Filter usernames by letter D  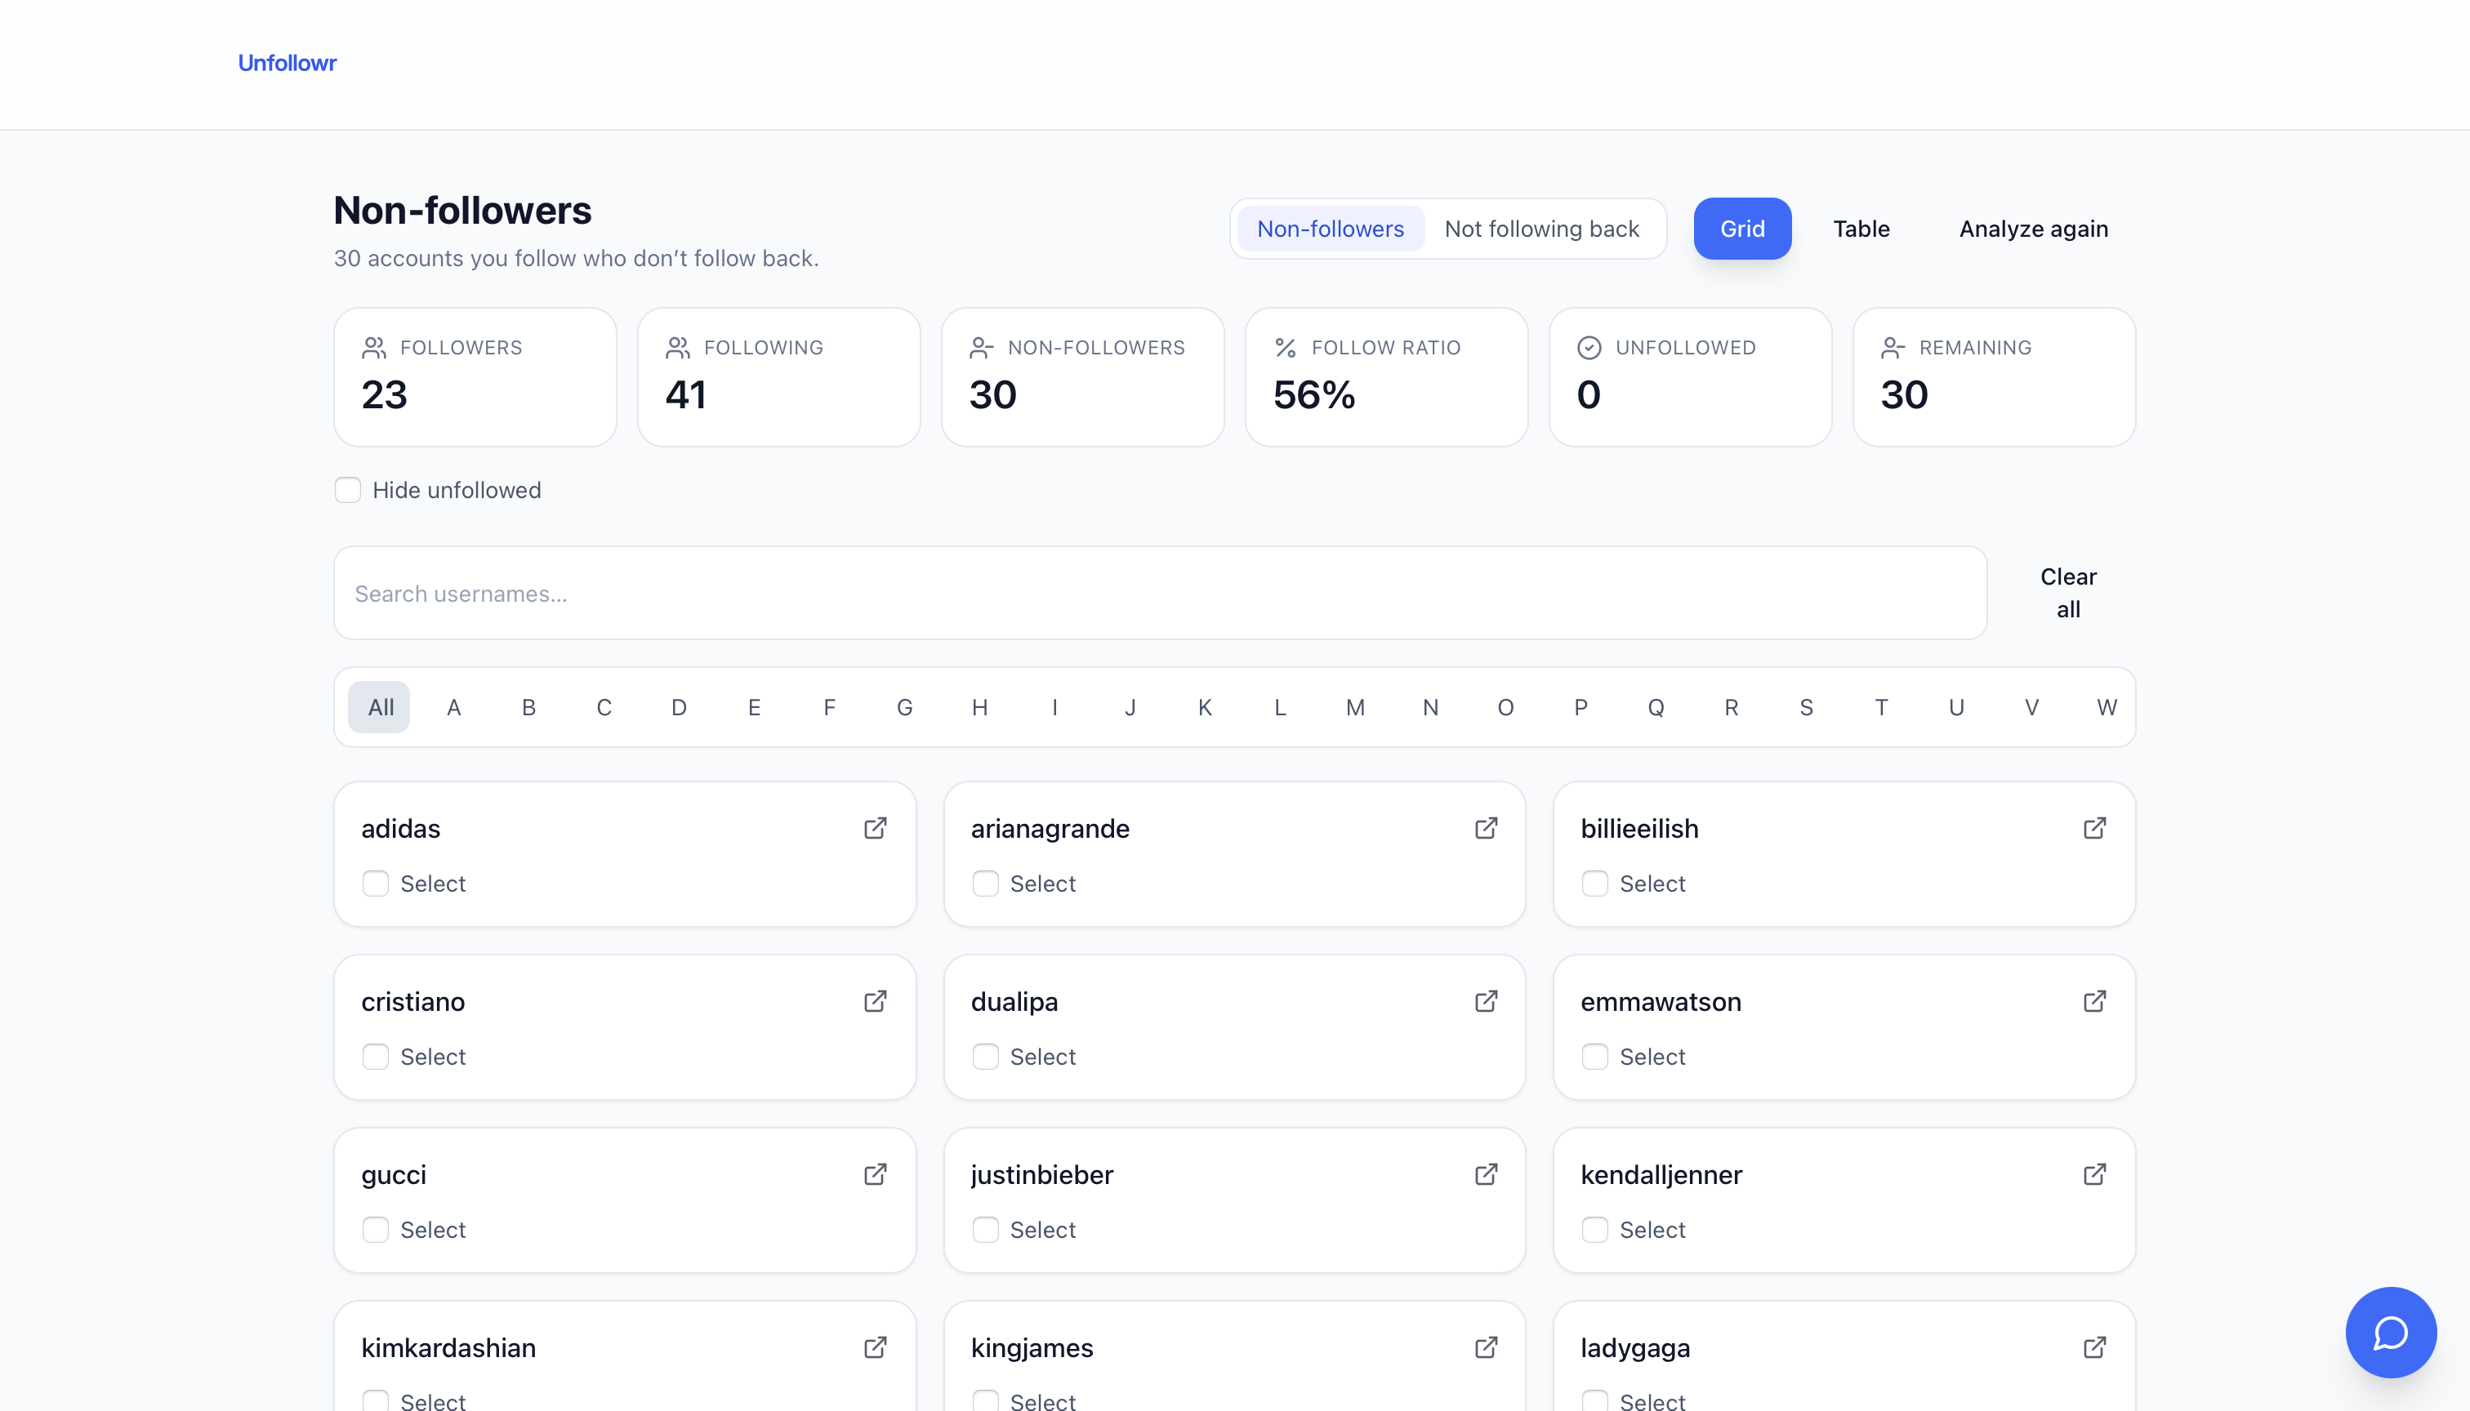679,707
